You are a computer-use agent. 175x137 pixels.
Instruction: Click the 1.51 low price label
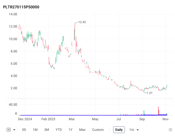click(150, 93)
